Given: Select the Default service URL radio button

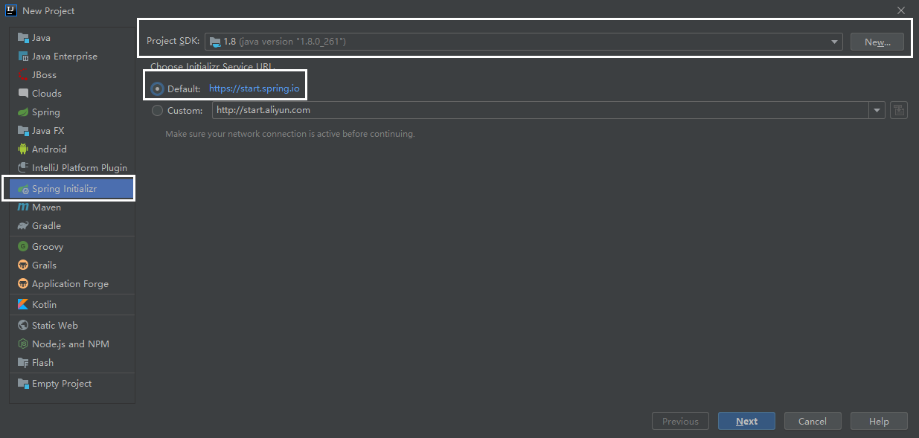Looking at the screenshot, I should click(157, 88).
